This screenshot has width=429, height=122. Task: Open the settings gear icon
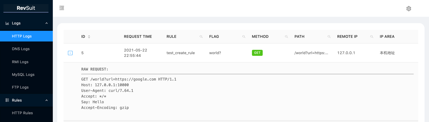pyautogui.click(x=409, y=8)
